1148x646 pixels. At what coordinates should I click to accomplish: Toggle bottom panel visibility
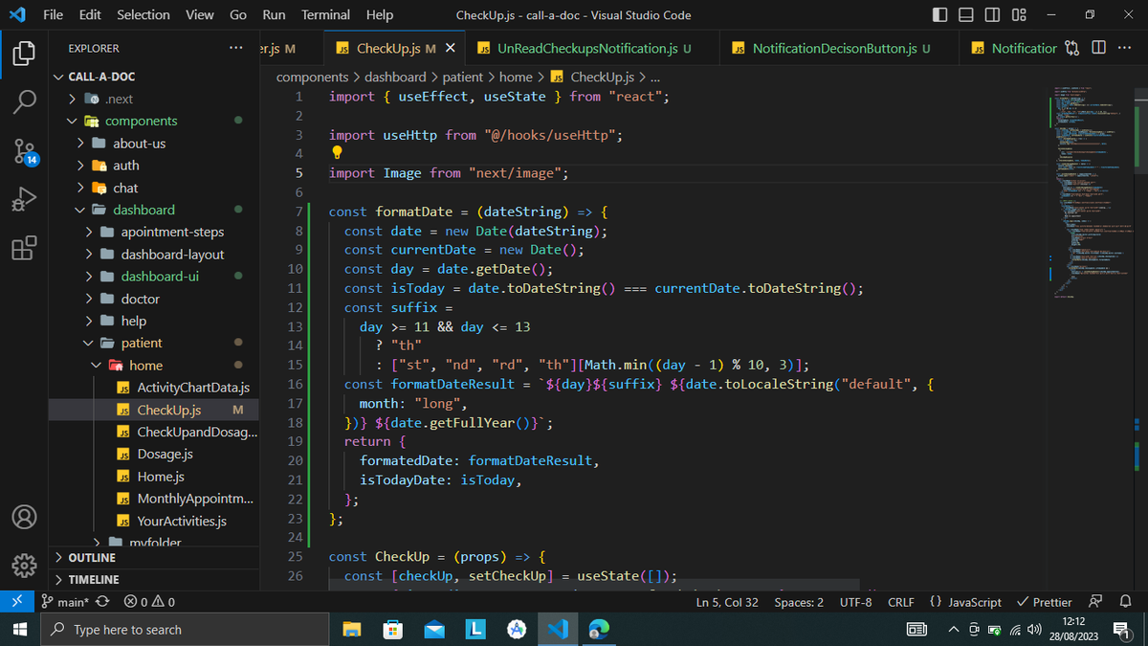click(966, 15)
